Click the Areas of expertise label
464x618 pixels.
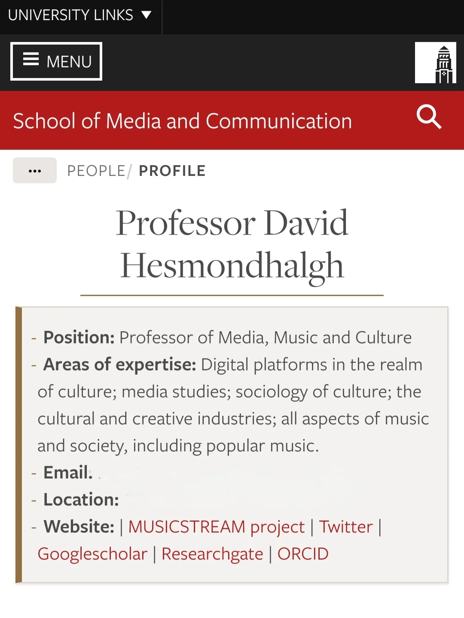click(x=120, y=364)
